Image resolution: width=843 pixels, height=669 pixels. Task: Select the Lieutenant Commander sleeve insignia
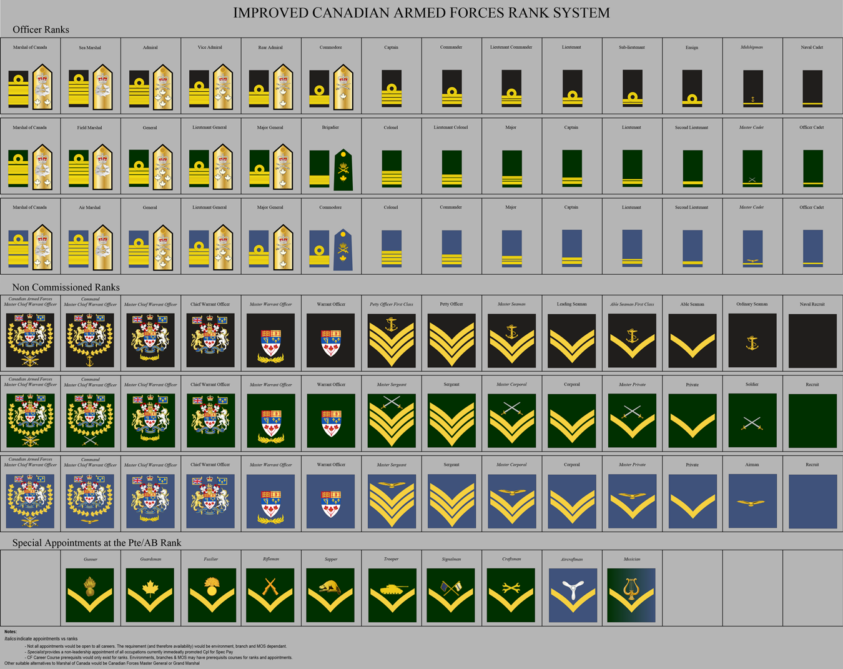(511, 88)
